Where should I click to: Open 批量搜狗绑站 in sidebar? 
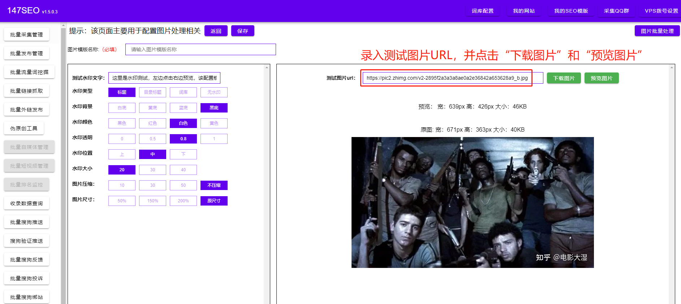pos(26,297)
